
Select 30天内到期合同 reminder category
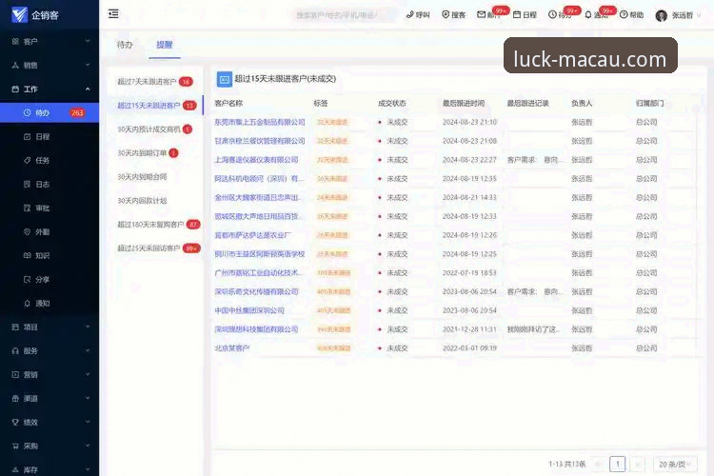[155, 177]
